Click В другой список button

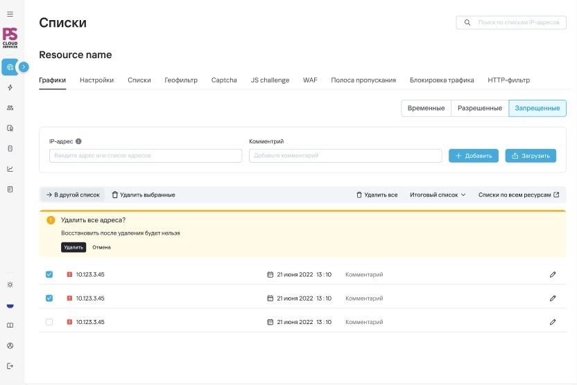[73, 195]
